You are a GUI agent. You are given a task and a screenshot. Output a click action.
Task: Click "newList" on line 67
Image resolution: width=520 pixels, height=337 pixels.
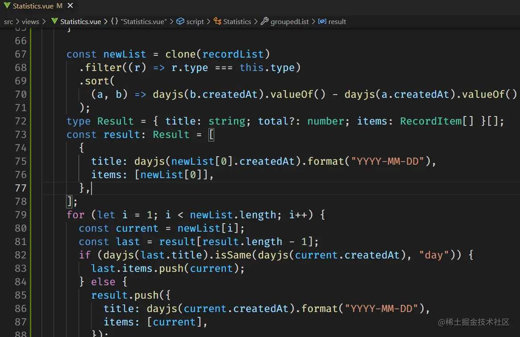click(x=125, y=54)
